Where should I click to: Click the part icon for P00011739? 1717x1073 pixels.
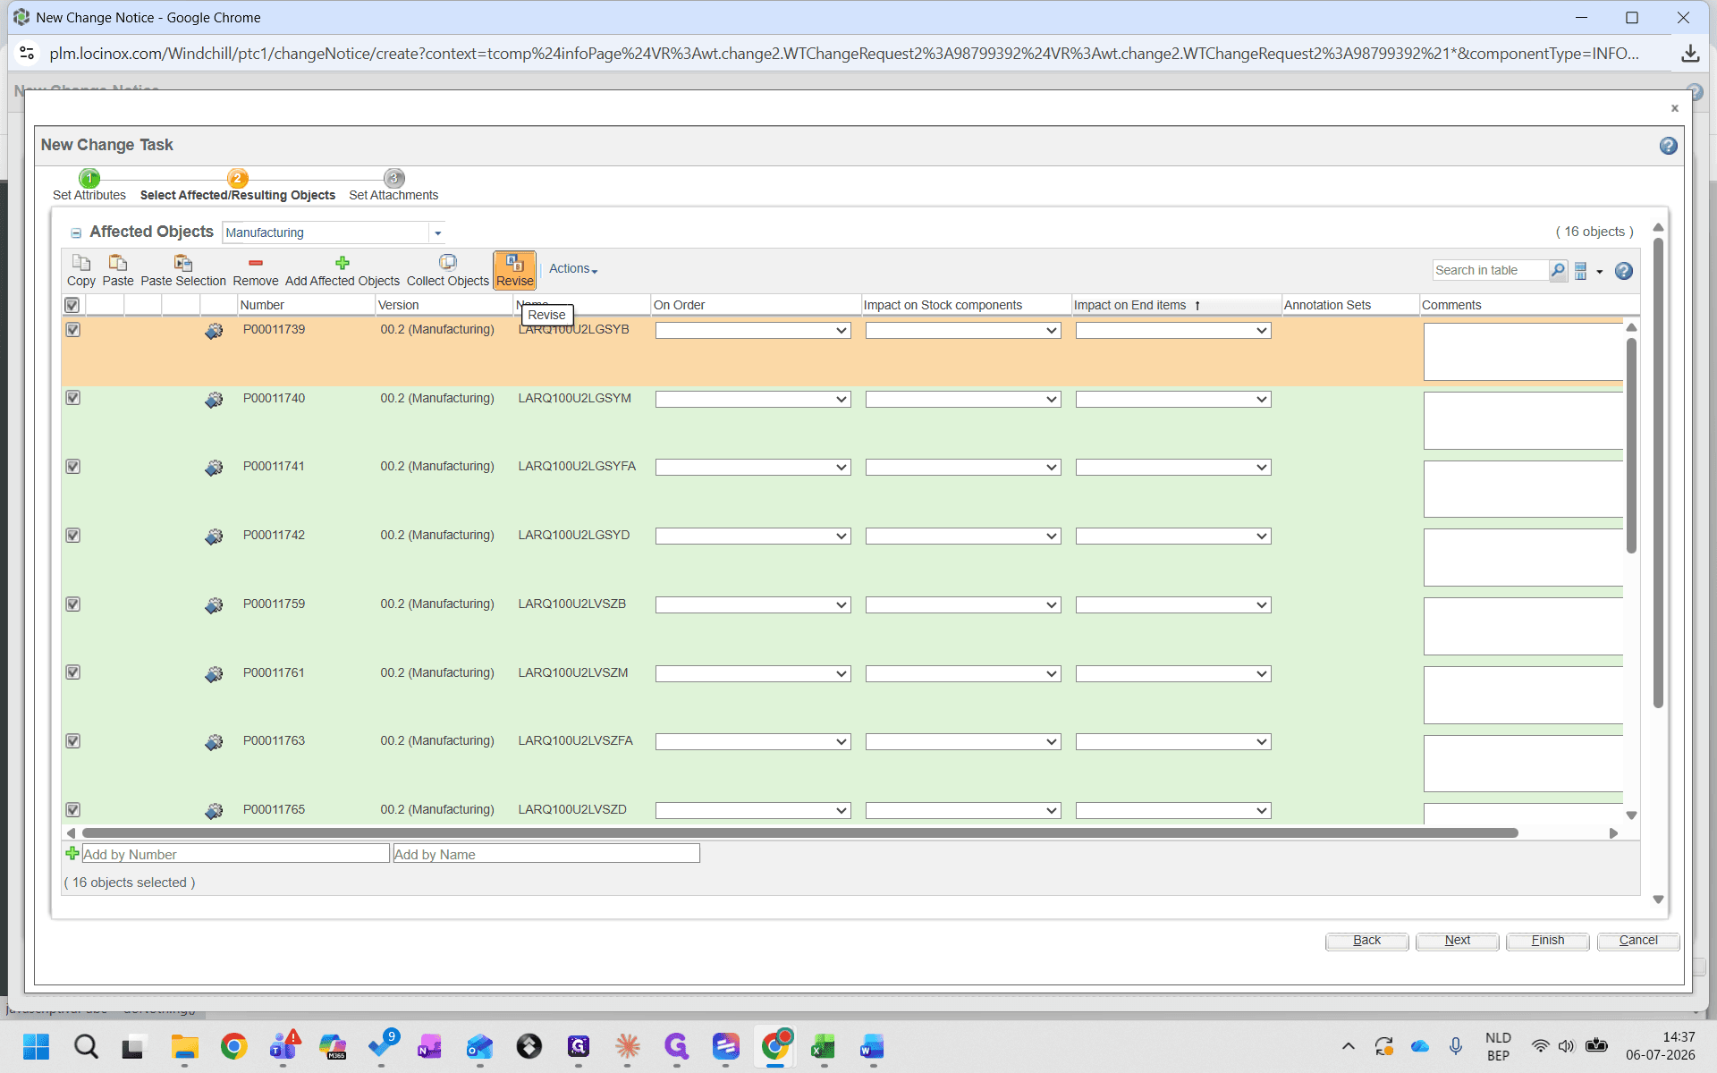click(214, 331)
